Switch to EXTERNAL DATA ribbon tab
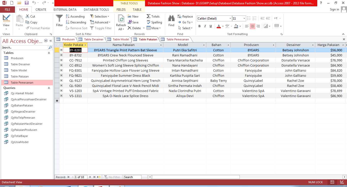 (65, 9)
